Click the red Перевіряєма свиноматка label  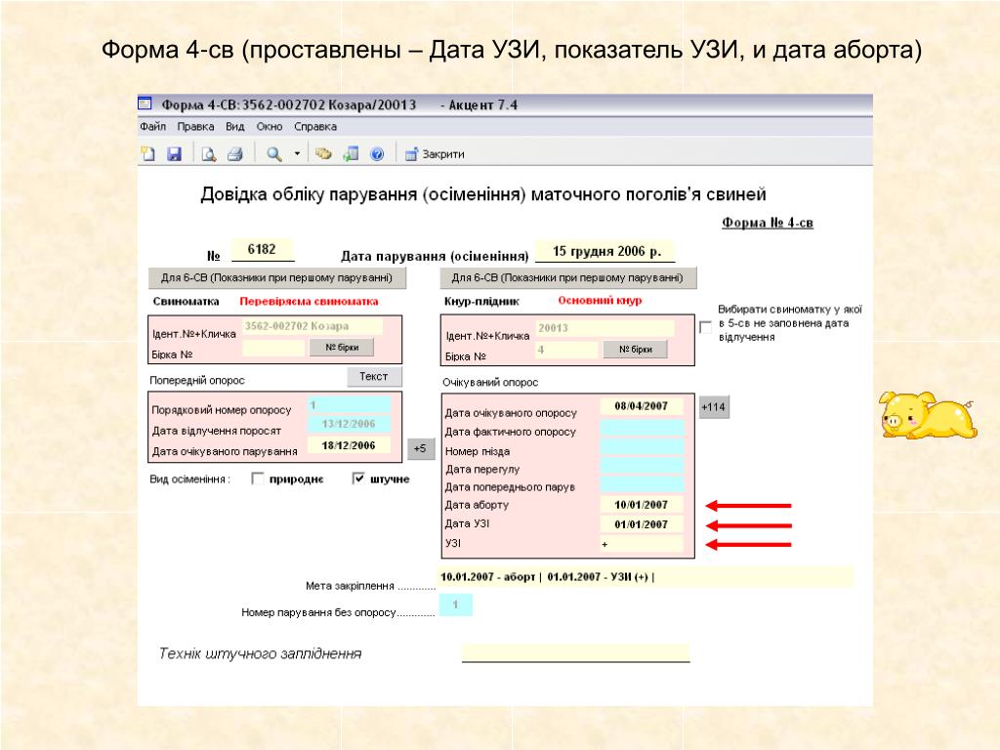coord(309,301)
